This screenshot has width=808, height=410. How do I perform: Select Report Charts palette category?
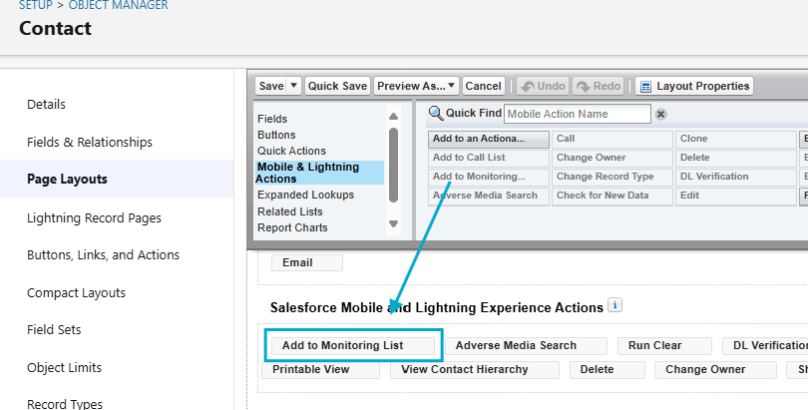[292, 227]
